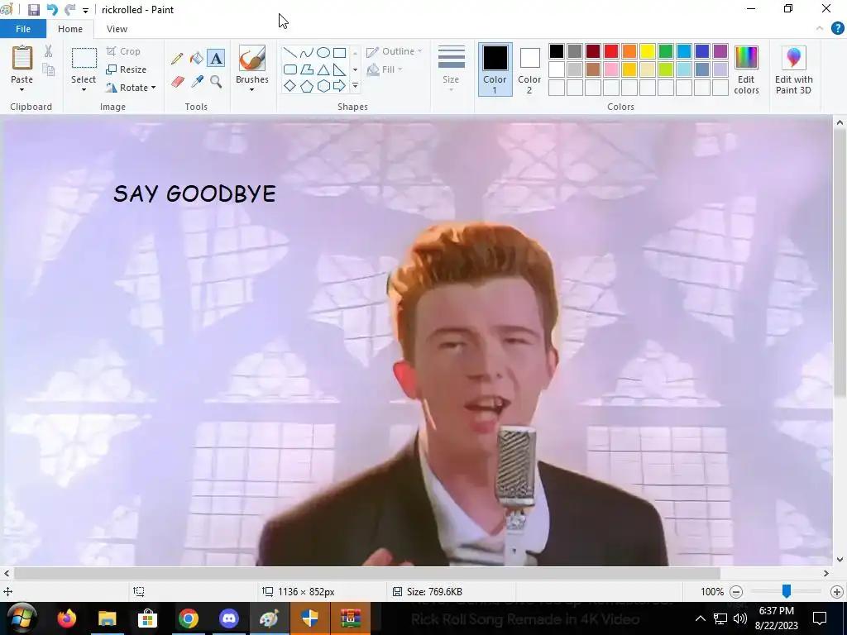
Task: Click the zoom slider handle
Action: 787,591
